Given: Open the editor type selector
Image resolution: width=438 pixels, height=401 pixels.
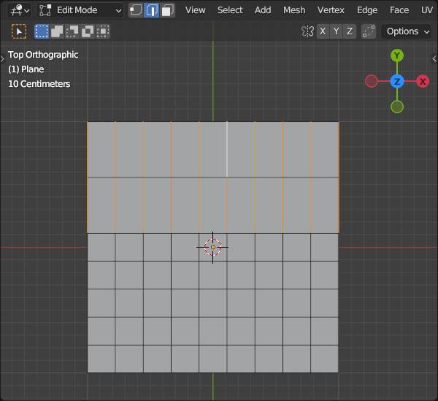Looking at the screenshot, I should click(x=19, y=10).
